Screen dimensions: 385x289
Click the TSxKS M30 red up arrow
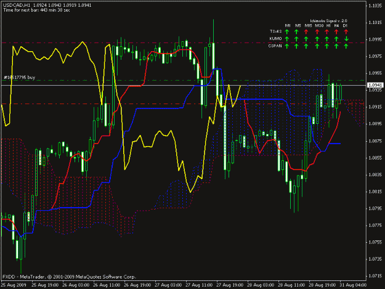pyautogui.click(x=317, y=31)
